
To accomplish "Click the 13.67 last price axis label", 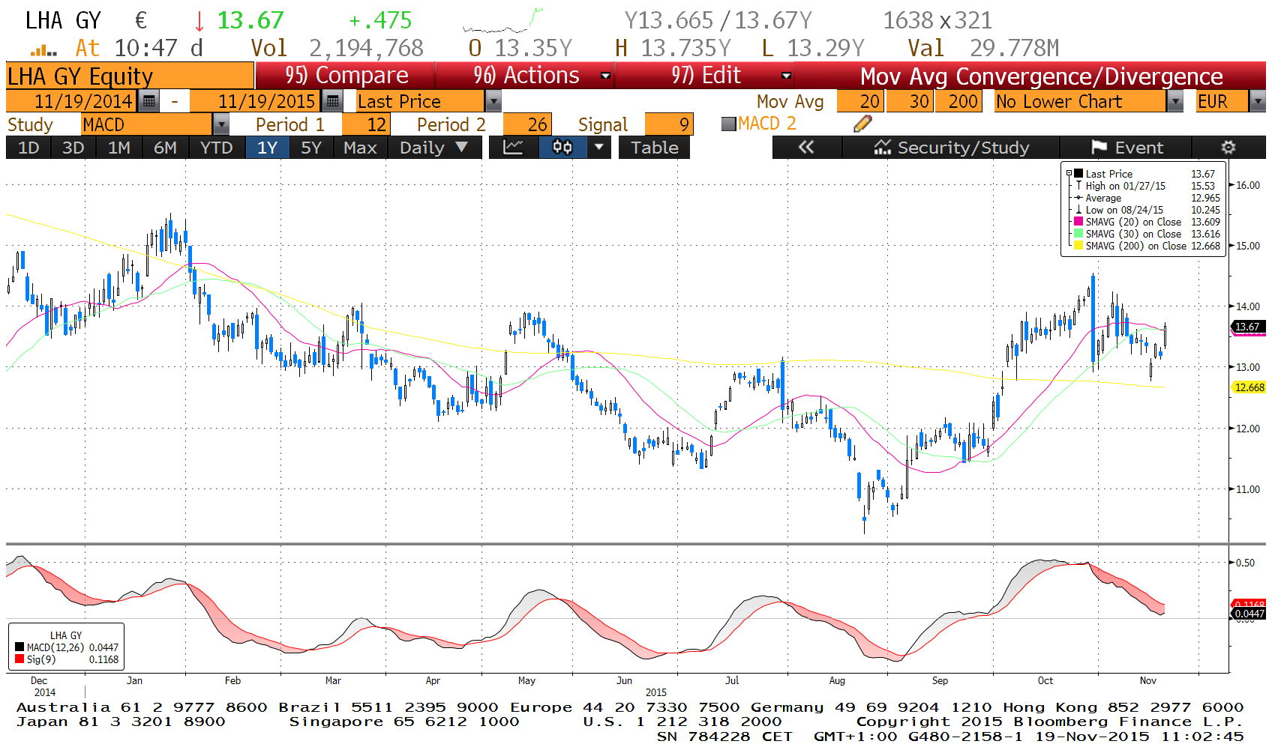I will pyautogui.click(x=1248, y=327).
